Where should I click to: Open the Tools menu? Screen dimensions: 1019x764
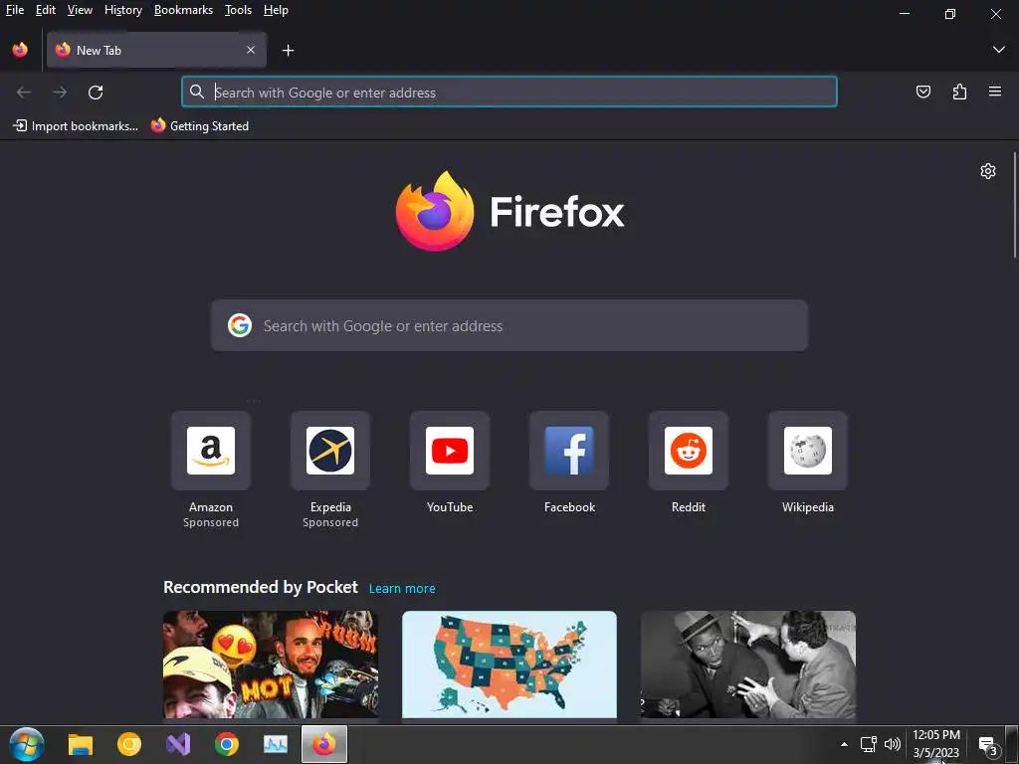click(x=238, y=10)
